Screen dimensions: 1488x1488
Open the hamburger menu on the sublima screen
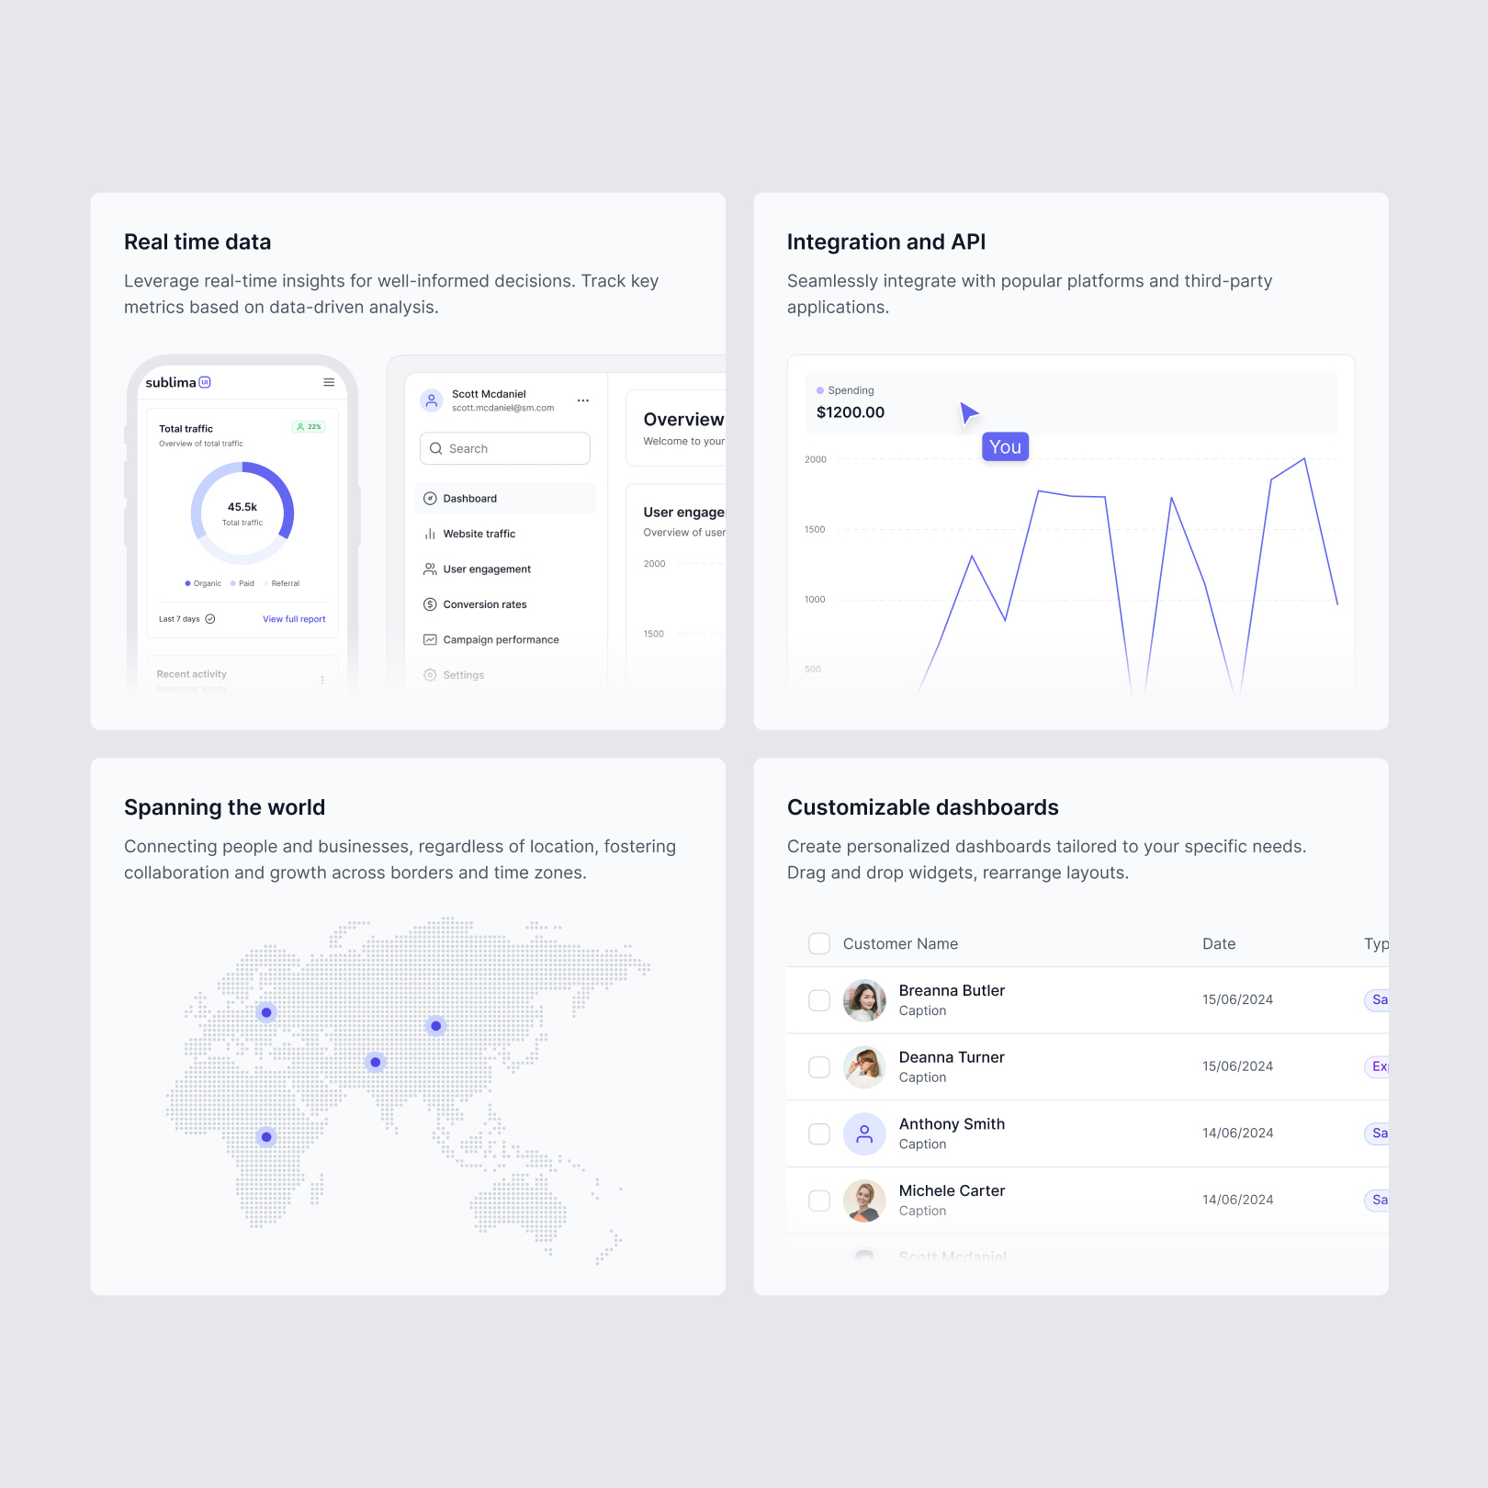(329, 383)
